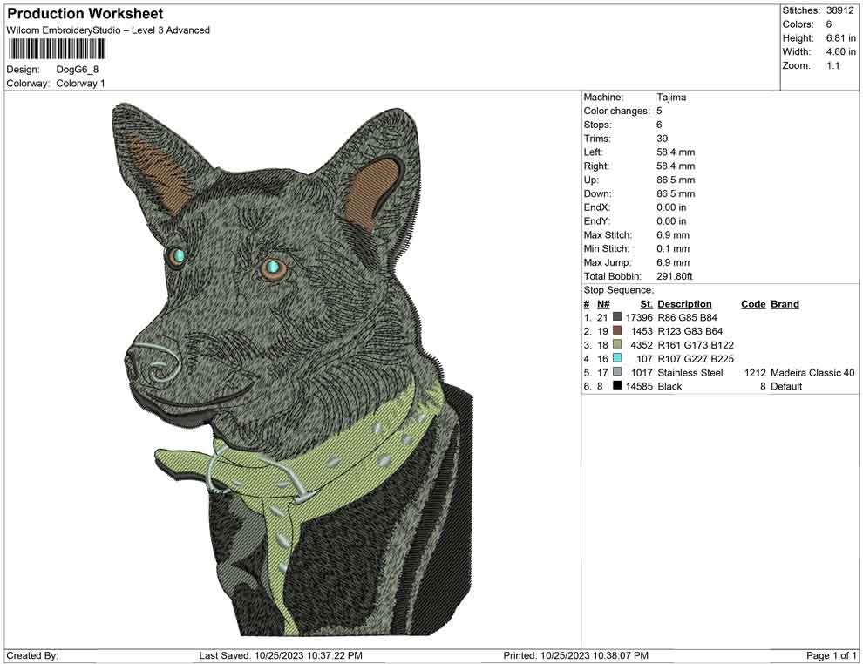Open the Colorway 1 selector
Image resolution: width=863 pixels, height=664 pixels.
tap(79, 84)
